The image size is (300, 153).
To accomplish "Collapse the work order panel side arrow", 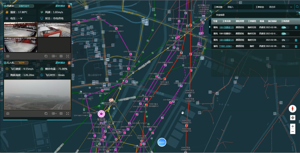I will coord(210,27).
